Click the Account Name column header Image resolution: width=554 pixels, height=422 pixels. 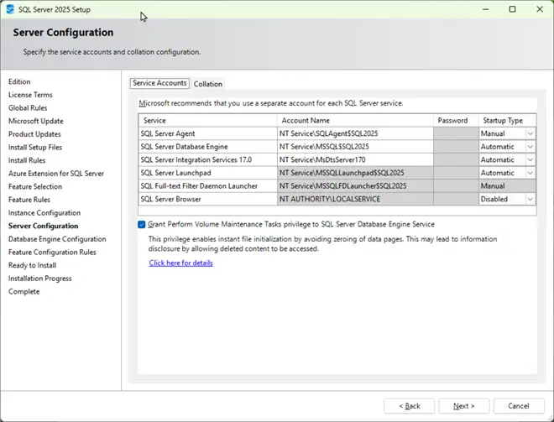point(355,121)
